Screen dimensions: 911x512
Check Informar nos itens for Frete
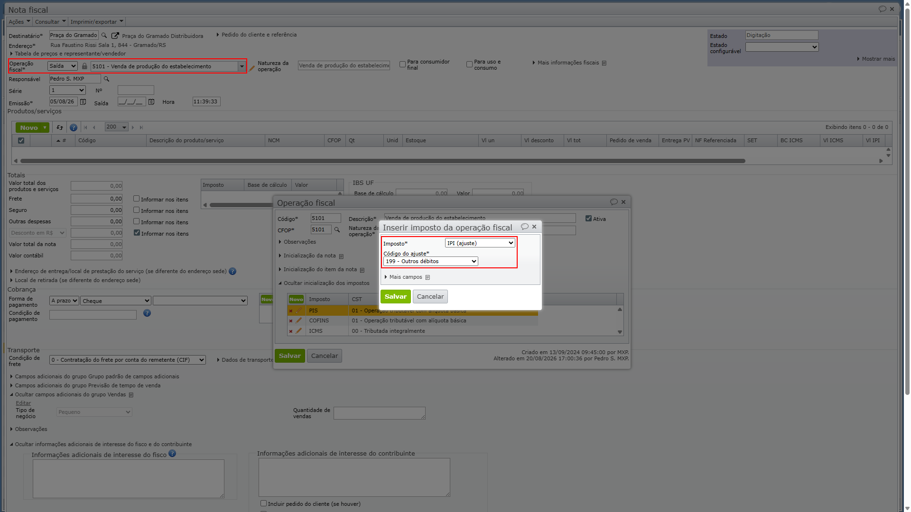coord(136,199)
